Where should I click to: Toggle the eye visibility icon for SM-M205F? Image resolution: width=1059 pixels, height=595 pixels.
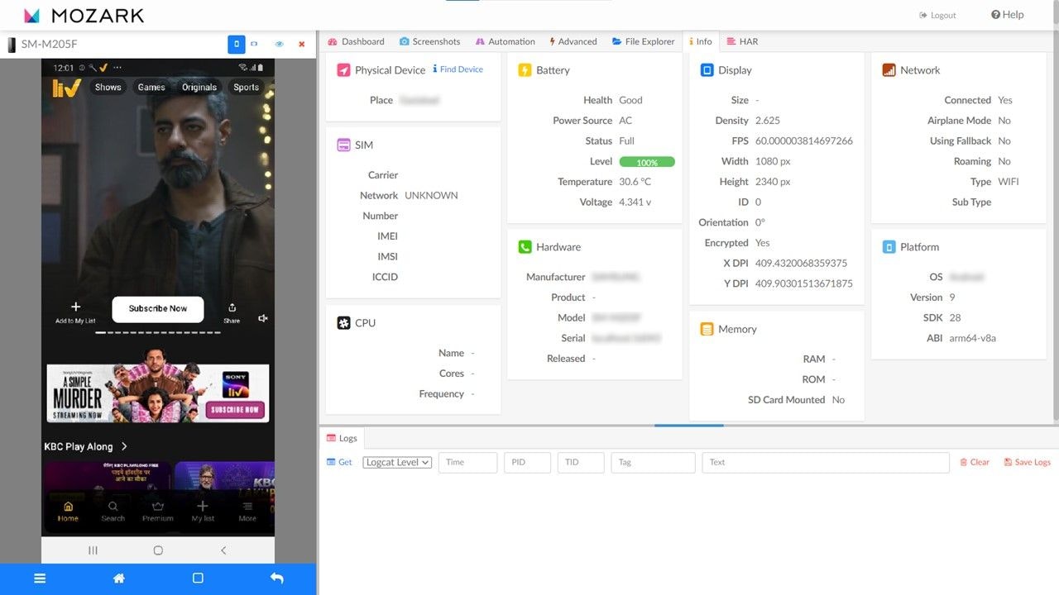point(279,45)
